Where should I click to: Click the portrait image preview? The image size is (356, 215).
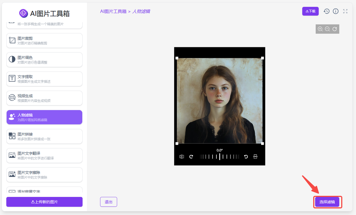(x=220, y=101)
